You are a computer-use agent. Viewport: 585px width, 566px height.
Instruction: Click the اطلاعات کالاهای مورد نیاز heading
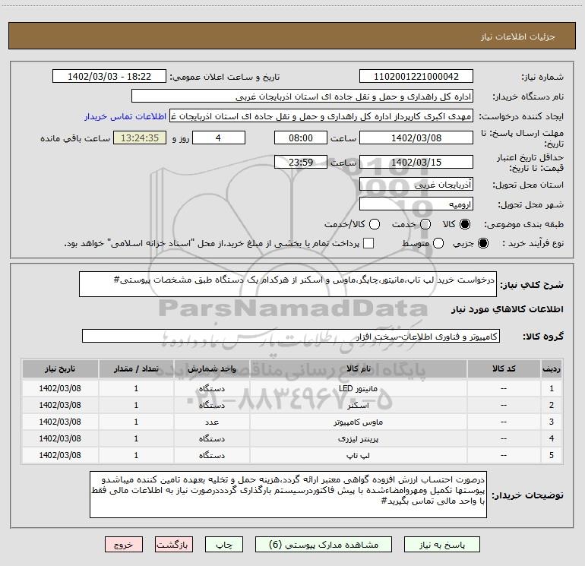click(508, 309)
